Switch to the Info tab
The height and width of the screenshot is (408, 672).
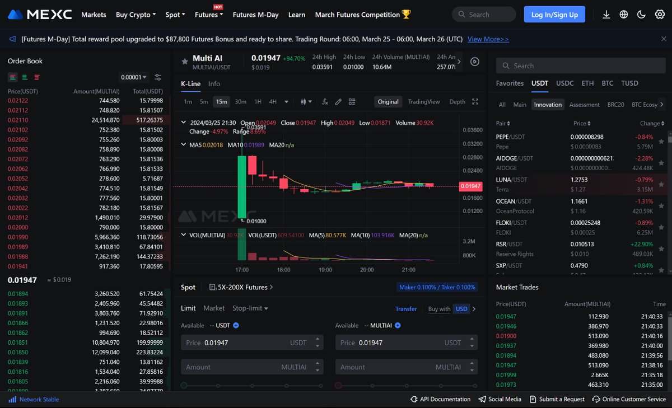click(x=214, y=83)
